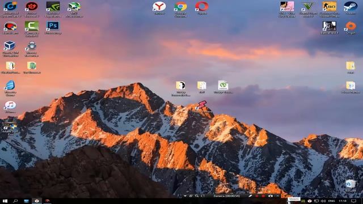The height and width of the screenshot is (204, 363).
Task: Launch the Camtasia Studio shortcut
Action: tap(32, 29)
